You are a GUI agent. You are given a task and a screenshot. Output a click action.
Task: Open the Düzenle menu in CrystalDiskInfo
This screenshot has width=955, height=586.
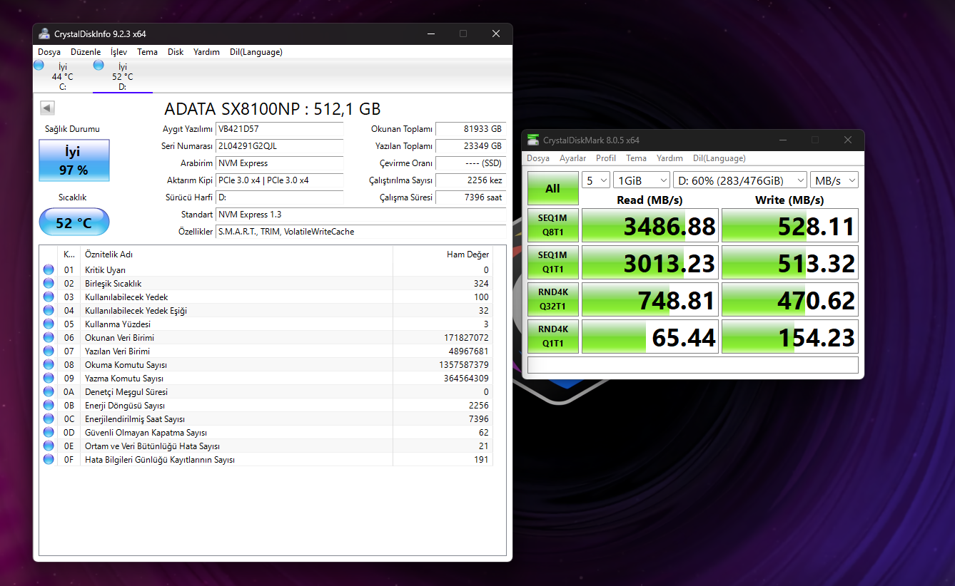(x=86, y=52)
